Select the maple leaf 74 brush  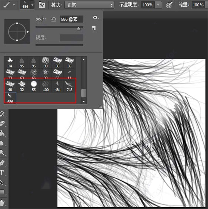(10, 62)
